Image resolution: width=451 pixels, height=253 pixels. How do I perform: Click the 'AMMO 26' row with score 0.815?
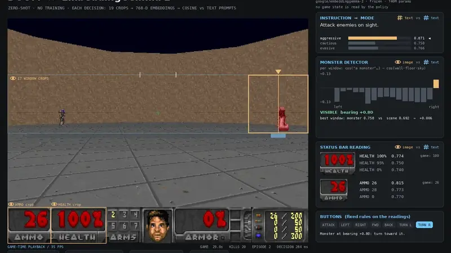pyautogui.click(x=382, y=183)
